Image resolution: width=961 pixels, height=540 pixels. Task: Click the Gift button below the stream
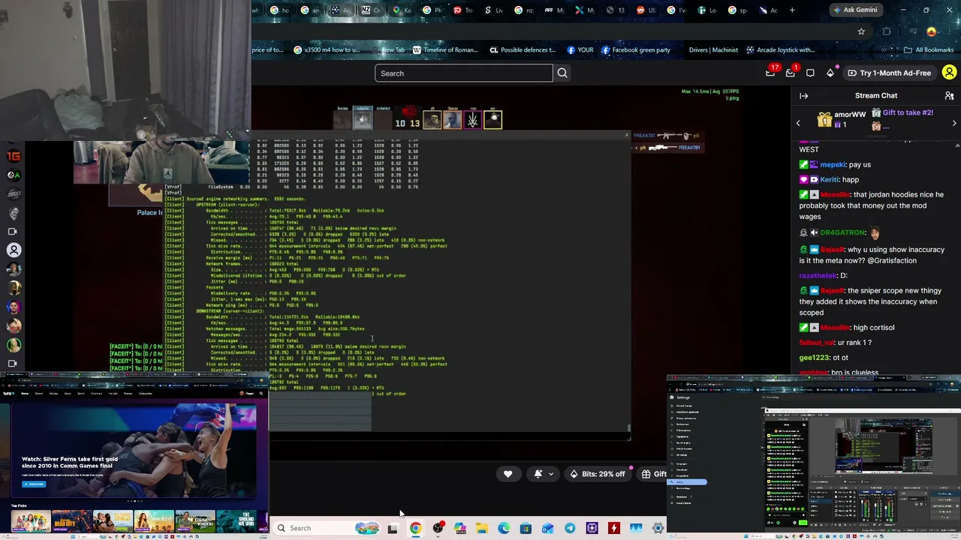(653, 474)
